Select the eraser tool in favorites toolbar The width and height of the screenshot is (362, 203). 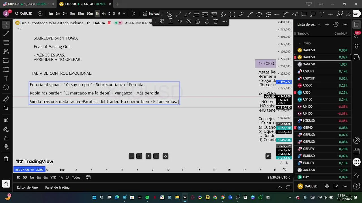(349, 14)
